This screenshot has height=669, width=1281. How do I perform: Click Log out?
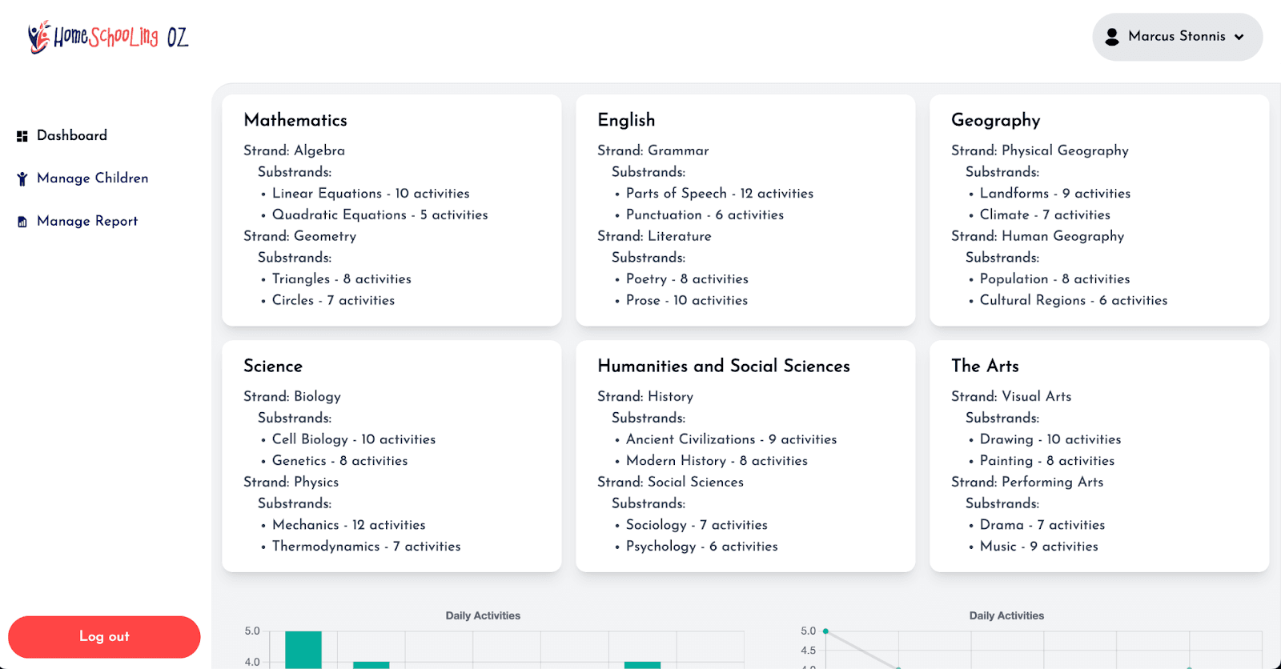103,636
